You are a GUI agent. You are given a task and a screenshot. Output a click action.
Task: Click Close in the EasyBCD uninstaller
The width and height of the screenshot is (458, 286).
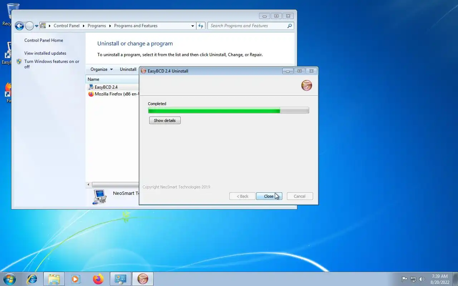click(269, 196)
